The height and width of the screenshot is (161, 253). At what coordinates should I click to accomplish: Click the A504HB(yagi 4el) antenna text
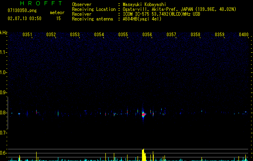pyautogui.click(x=142, y=19)
